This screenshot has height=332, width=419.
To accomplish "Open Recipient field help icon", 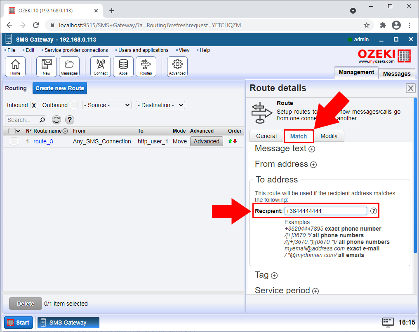I will [374, 211].
